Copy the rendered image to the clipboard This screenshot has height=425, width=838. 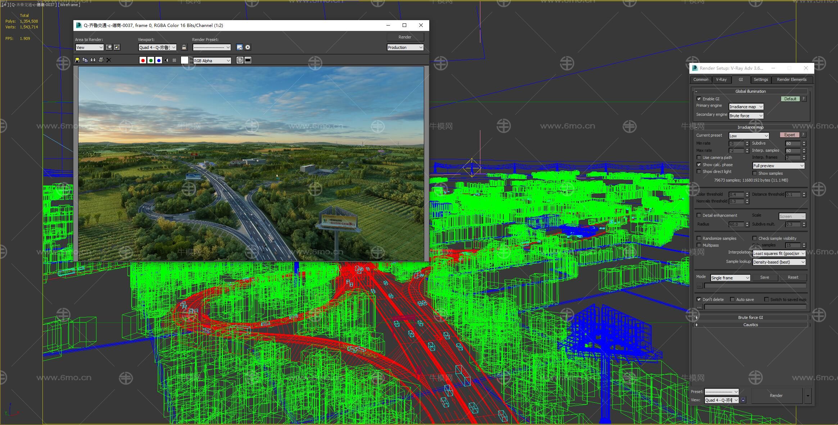85,60
